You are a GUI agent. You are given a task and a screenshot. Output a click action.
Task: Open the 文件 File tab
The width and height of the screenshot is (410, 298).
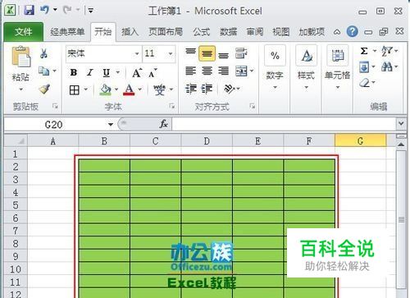24,32
